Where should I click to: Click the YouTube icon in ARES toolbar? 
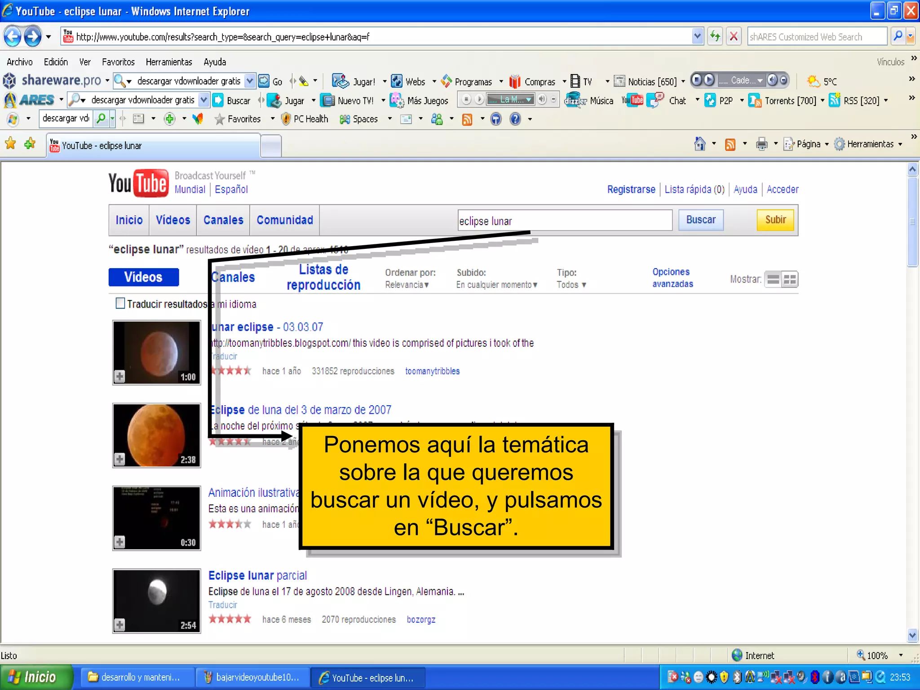632,100
